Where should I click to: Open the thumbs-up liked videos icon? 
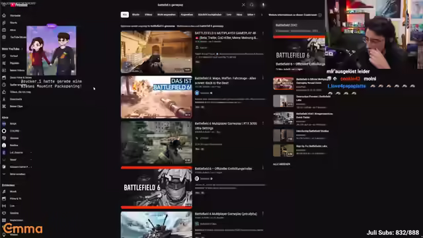pyautogui.click(x=4, y=92)
